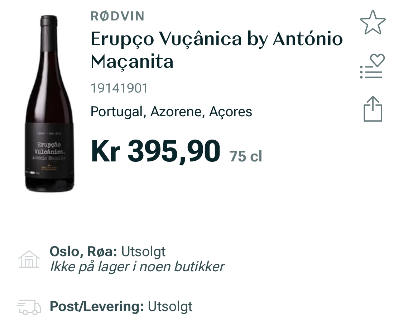Open the share icon
This screenshot has height=334, width=403.
373,109
